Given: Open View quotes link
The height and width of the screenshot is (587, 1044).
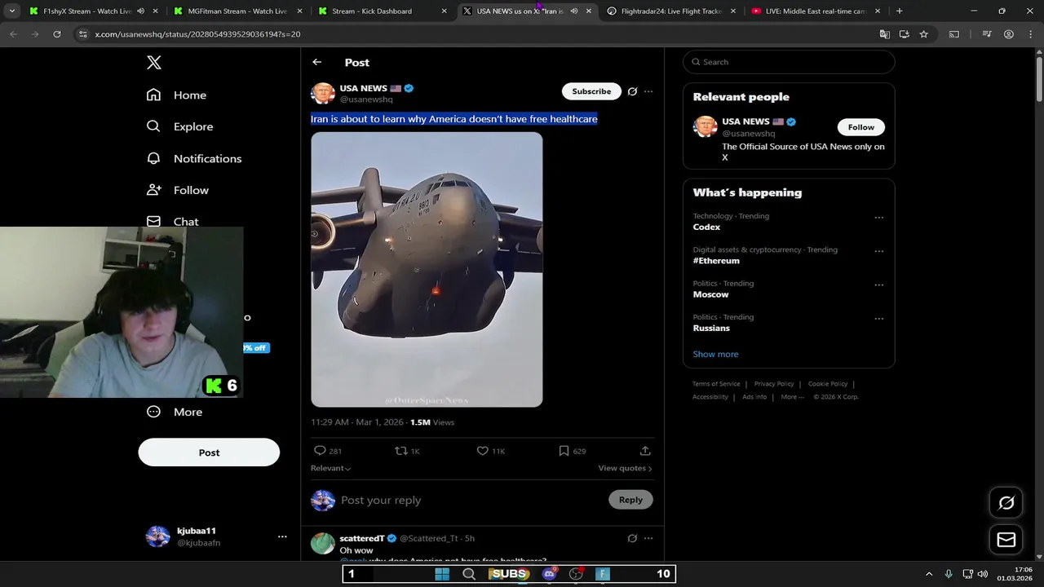Looking at the screenshot, I should [625, 468].
